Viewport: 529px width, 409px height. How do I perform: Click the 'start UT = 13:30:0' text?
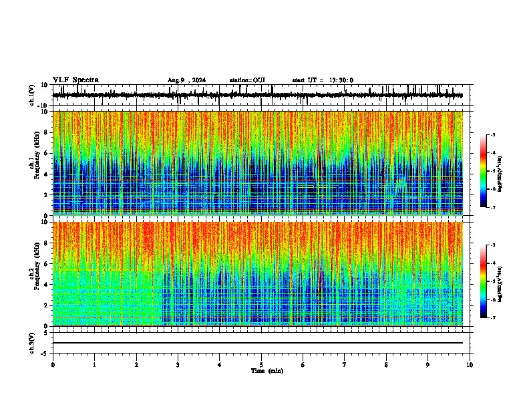point(323,80)
